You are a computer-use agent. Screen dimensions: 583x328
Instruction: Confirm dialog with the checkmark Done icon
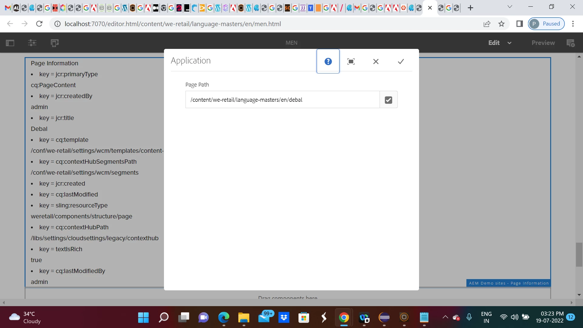(401, 61)
